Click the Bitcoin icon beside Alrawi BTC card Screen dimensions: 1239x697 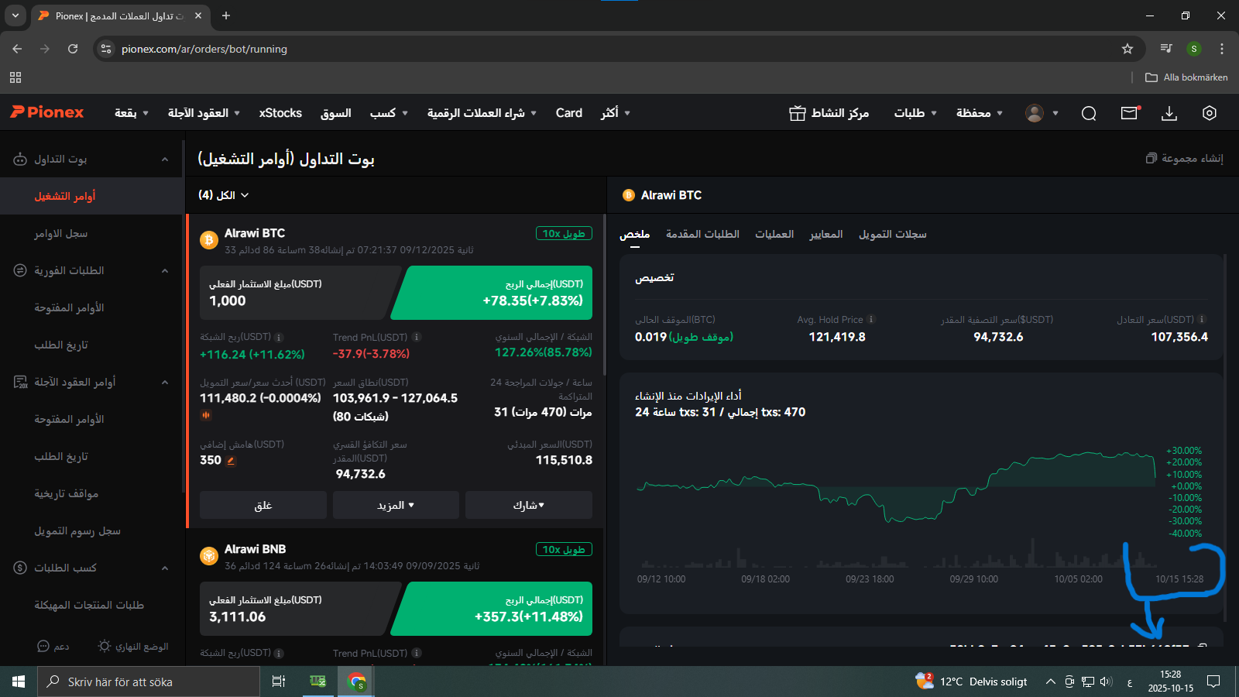[x=208, y=240]
